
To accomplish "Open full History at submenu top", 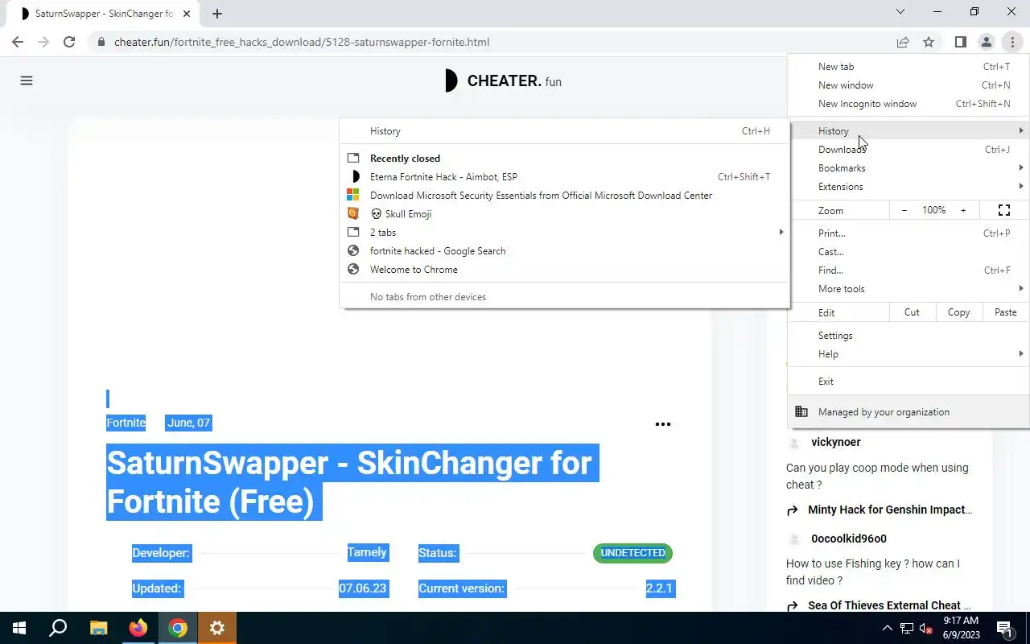I will pos(564,131).
